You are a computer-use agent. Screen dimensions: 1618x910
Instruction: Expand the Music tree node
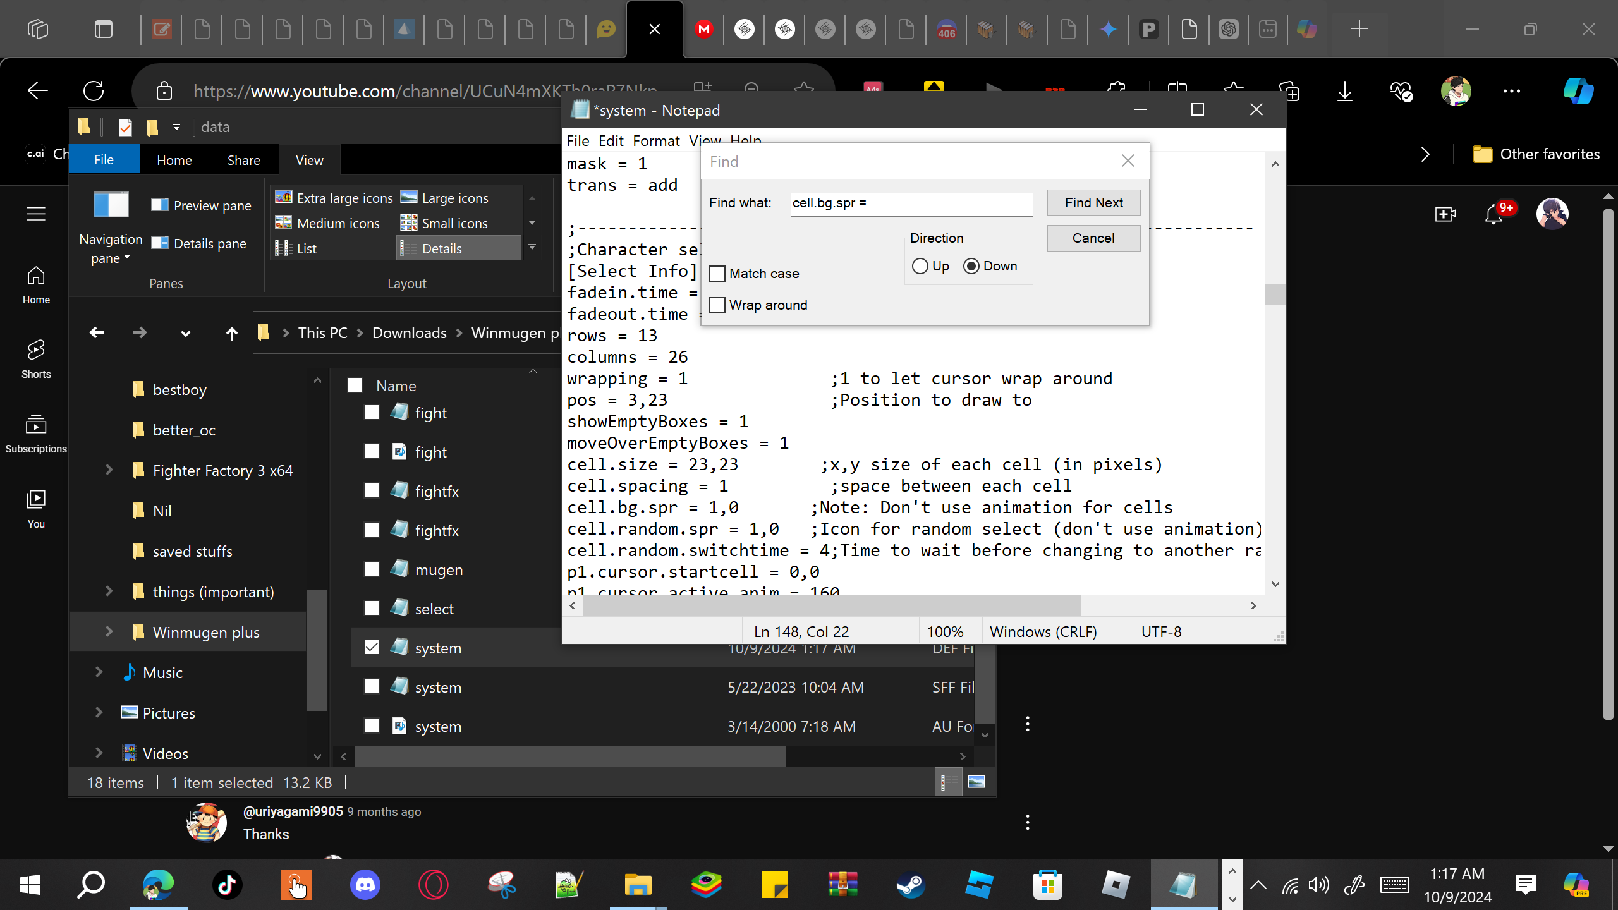(x=99, y=672)
